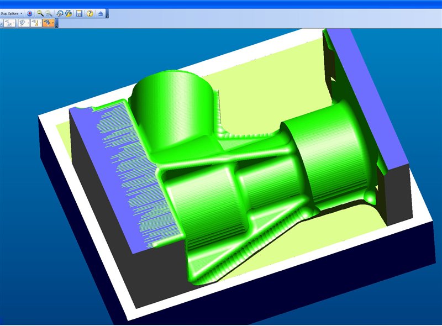Image resolution: width=442 pixels, height=326 pixels.
Task: Click the red record circle icon
Action: tap(30, 13)
